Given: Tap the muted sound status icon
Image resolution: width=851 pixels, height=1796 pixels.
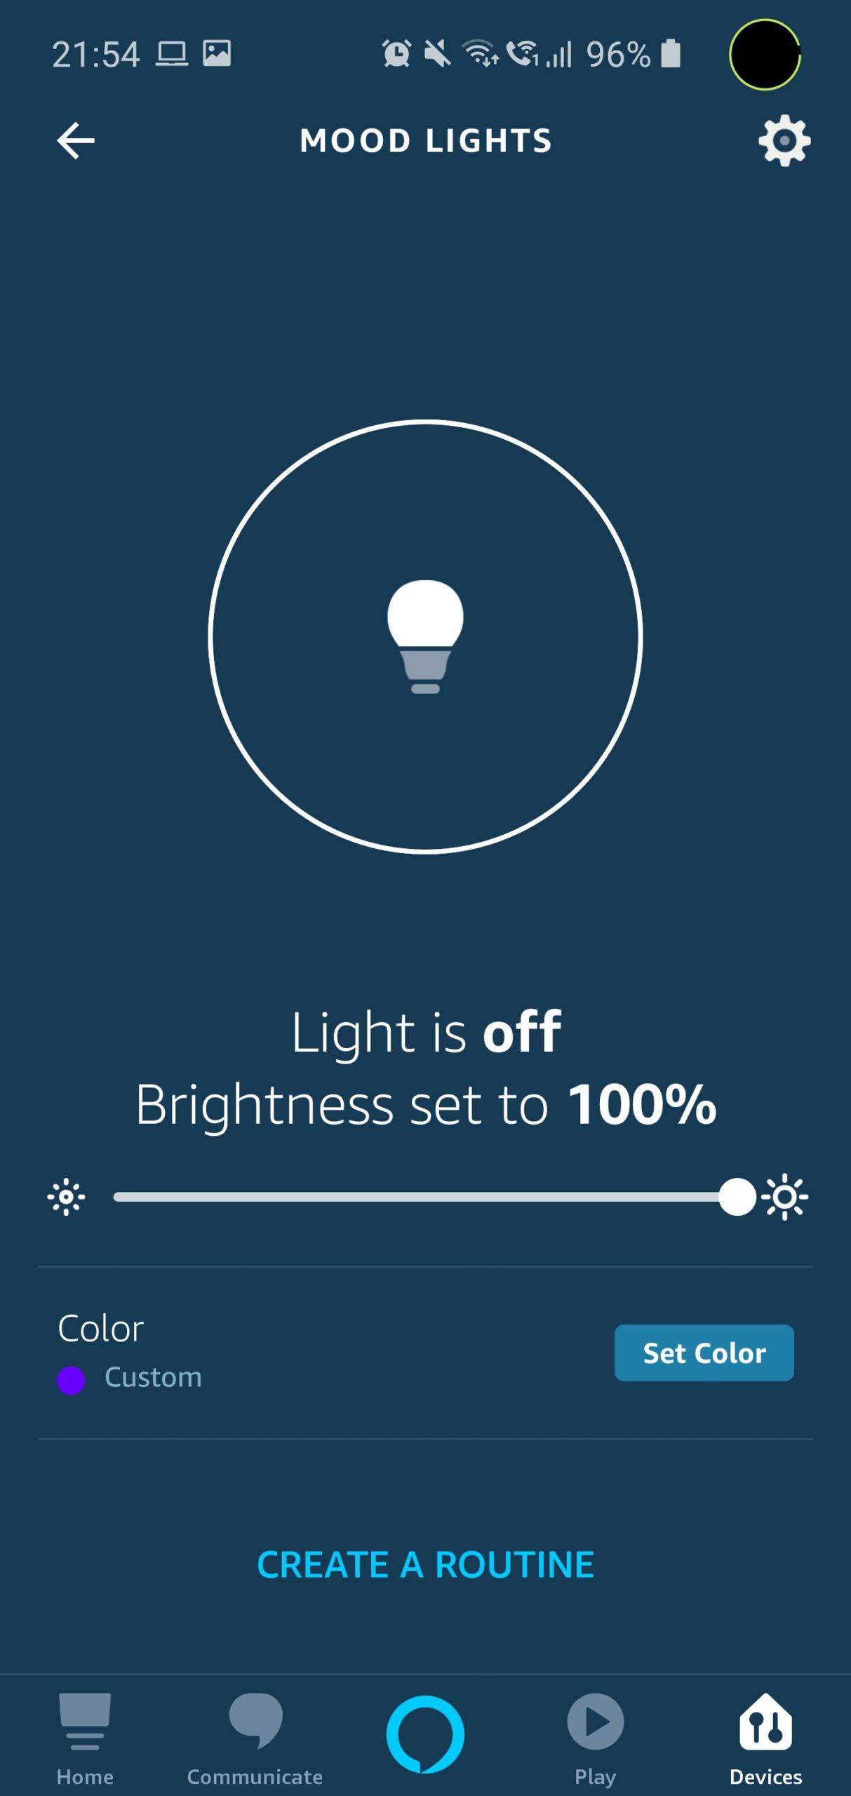Looking at the screenshot, I should tap(437, 54).
